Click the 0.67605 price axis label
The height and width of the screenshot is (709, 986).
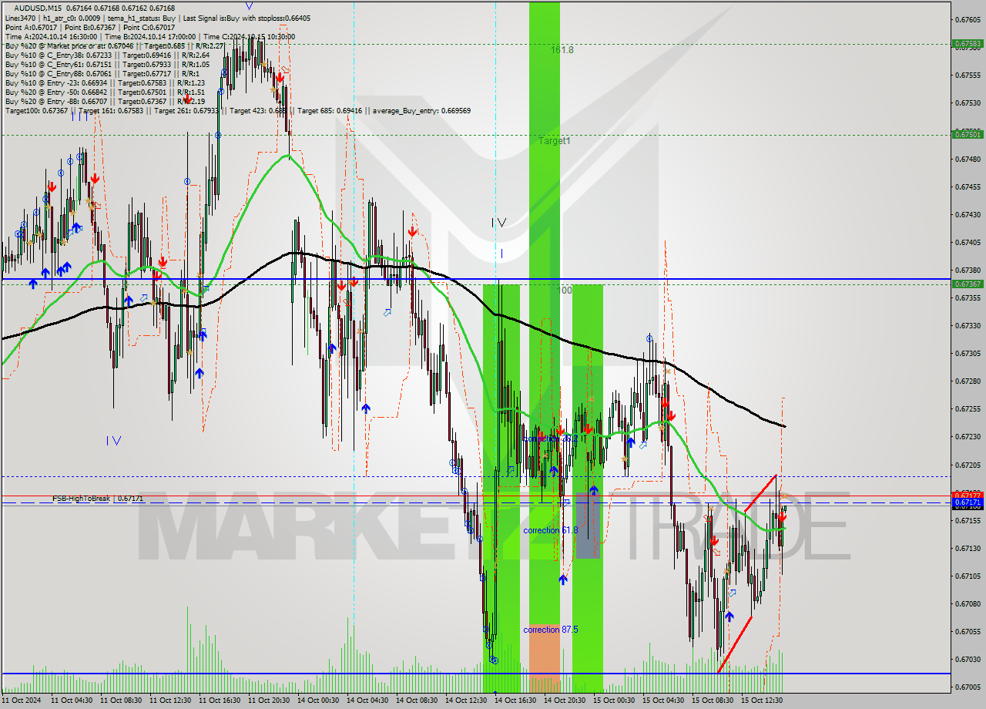[968, 19]
